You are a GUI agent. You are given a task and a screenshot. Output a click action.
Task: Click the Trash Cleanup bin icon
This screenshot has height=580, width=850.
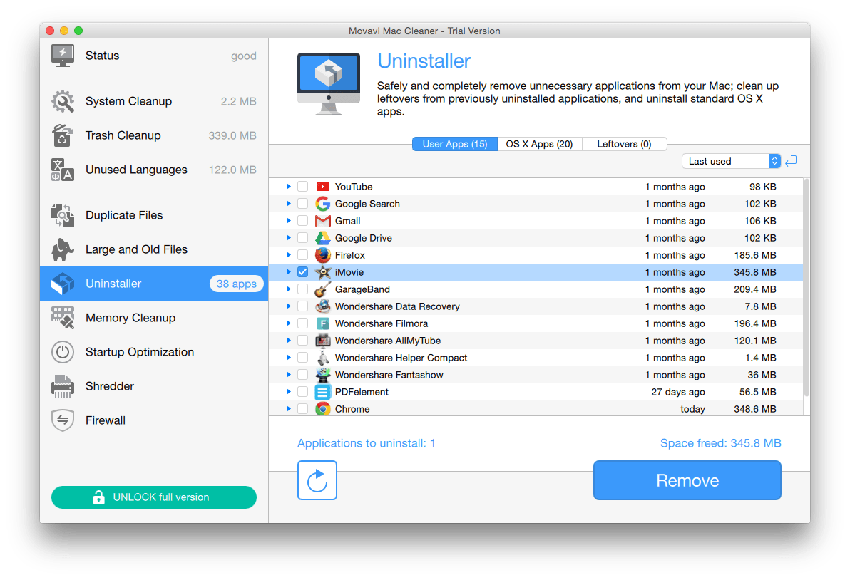63,135
